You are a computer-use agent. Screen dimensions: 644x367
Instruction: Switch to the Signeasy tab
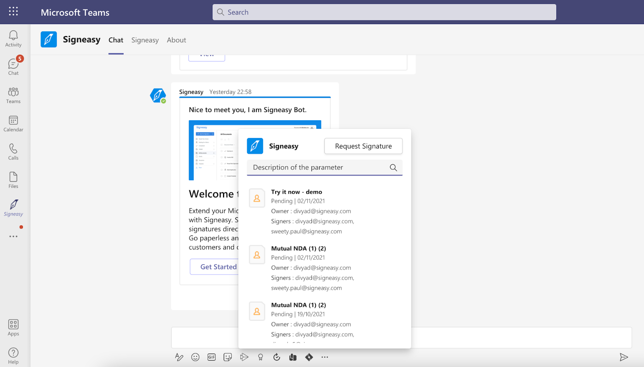click(145, 40)
